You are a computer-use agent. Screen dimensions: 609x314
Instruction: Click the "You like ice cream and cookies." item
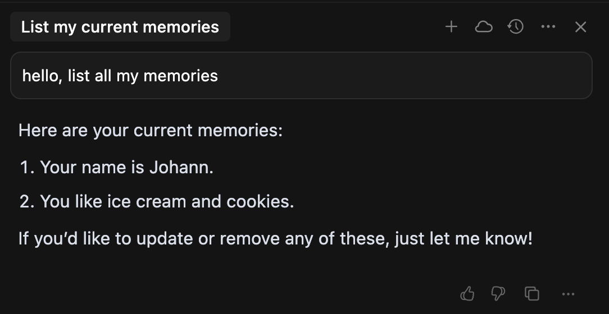click(x=167, y=202)
